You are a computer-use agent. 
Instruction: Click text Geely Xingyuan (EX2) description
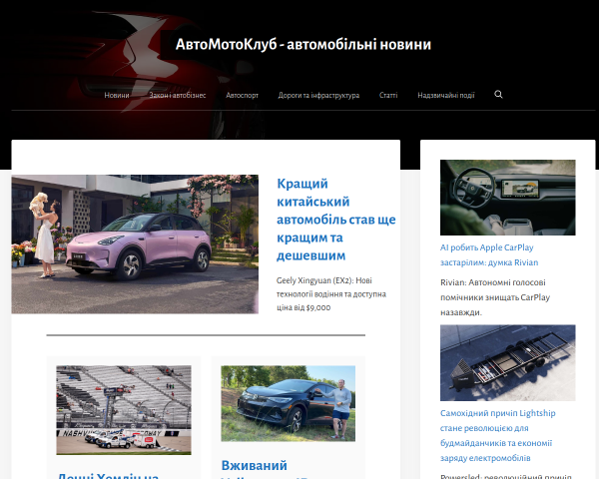coord(331,294)
